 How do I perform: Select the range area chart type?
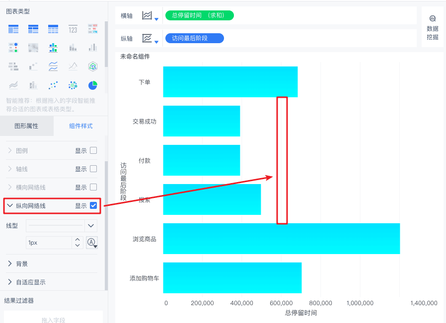13,85
